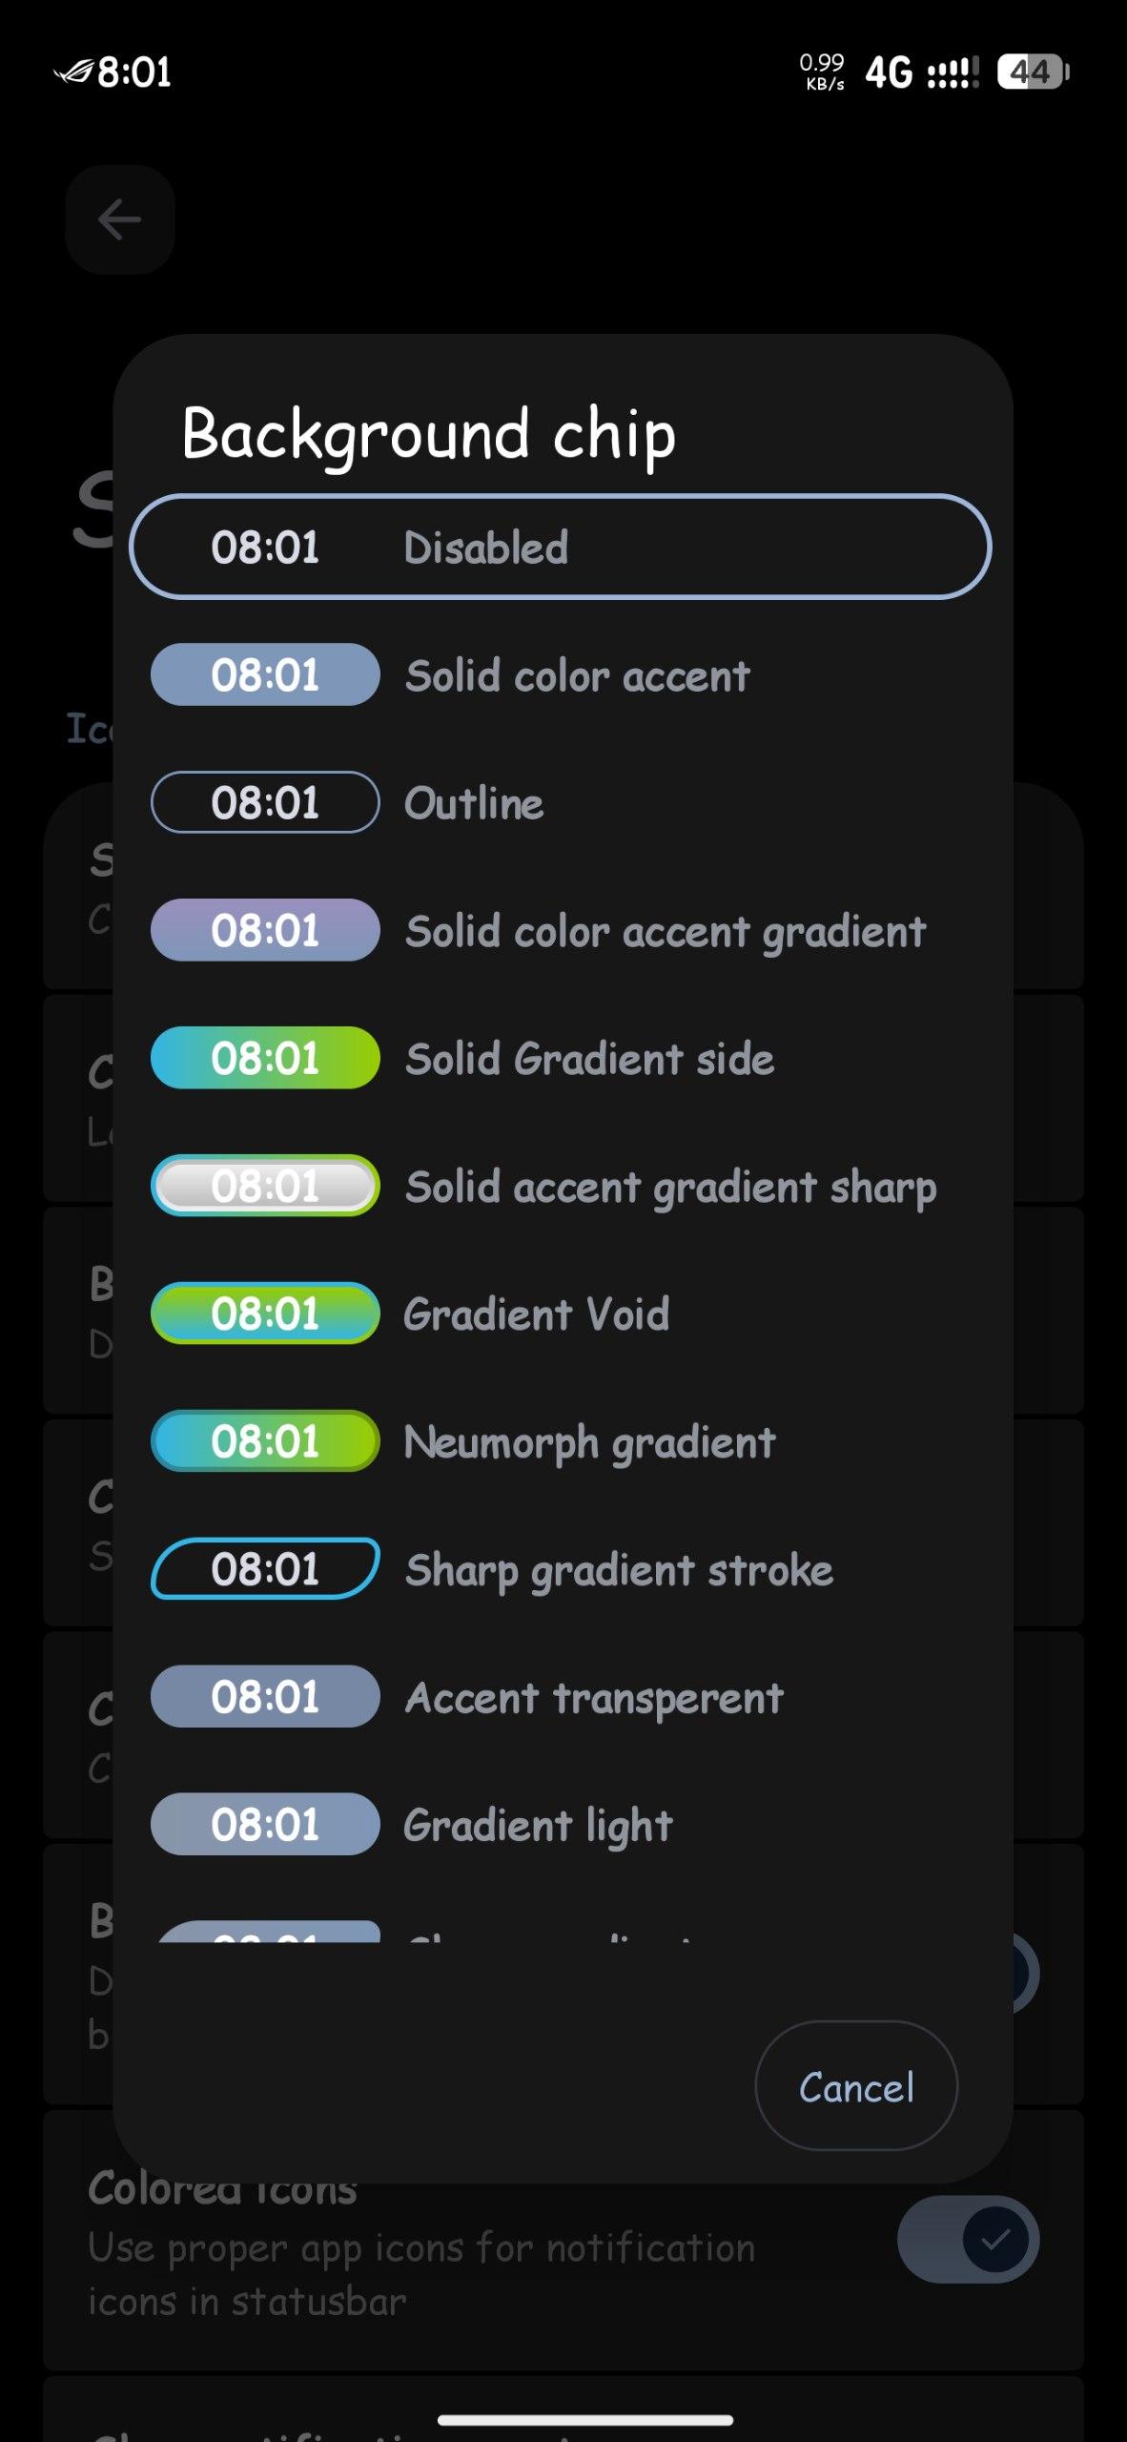Image resolution: width=1127 pixels, height=2442 pixels.
Task: Click the Background chip dialog title
Action: (429, 434)
